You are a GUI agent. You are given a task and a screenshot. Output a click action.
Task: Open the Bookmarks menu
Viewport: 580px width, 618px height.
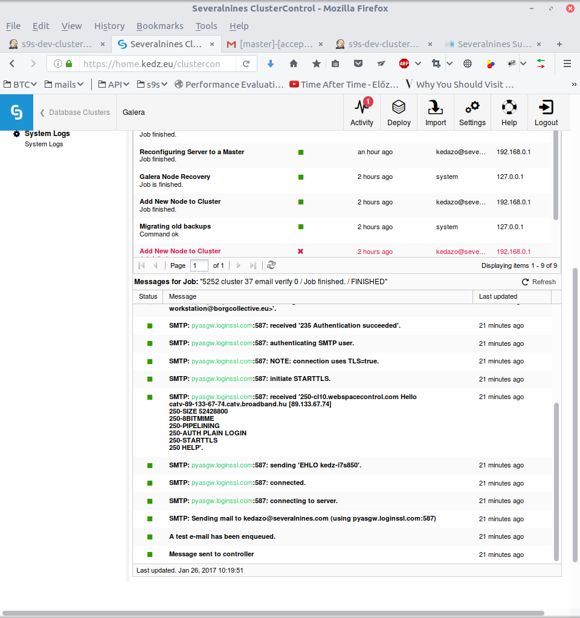coord(160,26)
